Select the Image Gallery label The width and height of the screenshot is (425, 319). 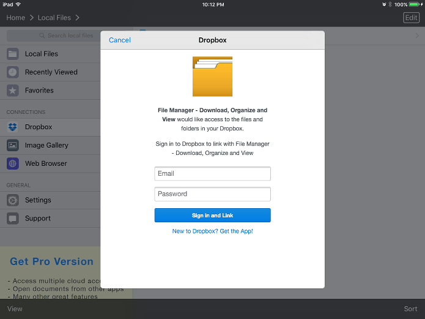[x=46, y=145]
